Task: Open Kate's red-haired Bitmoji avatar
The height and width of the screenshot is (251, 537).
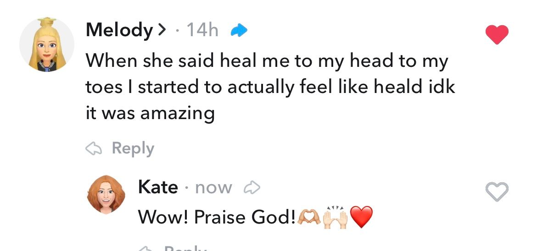Action: 106,195
